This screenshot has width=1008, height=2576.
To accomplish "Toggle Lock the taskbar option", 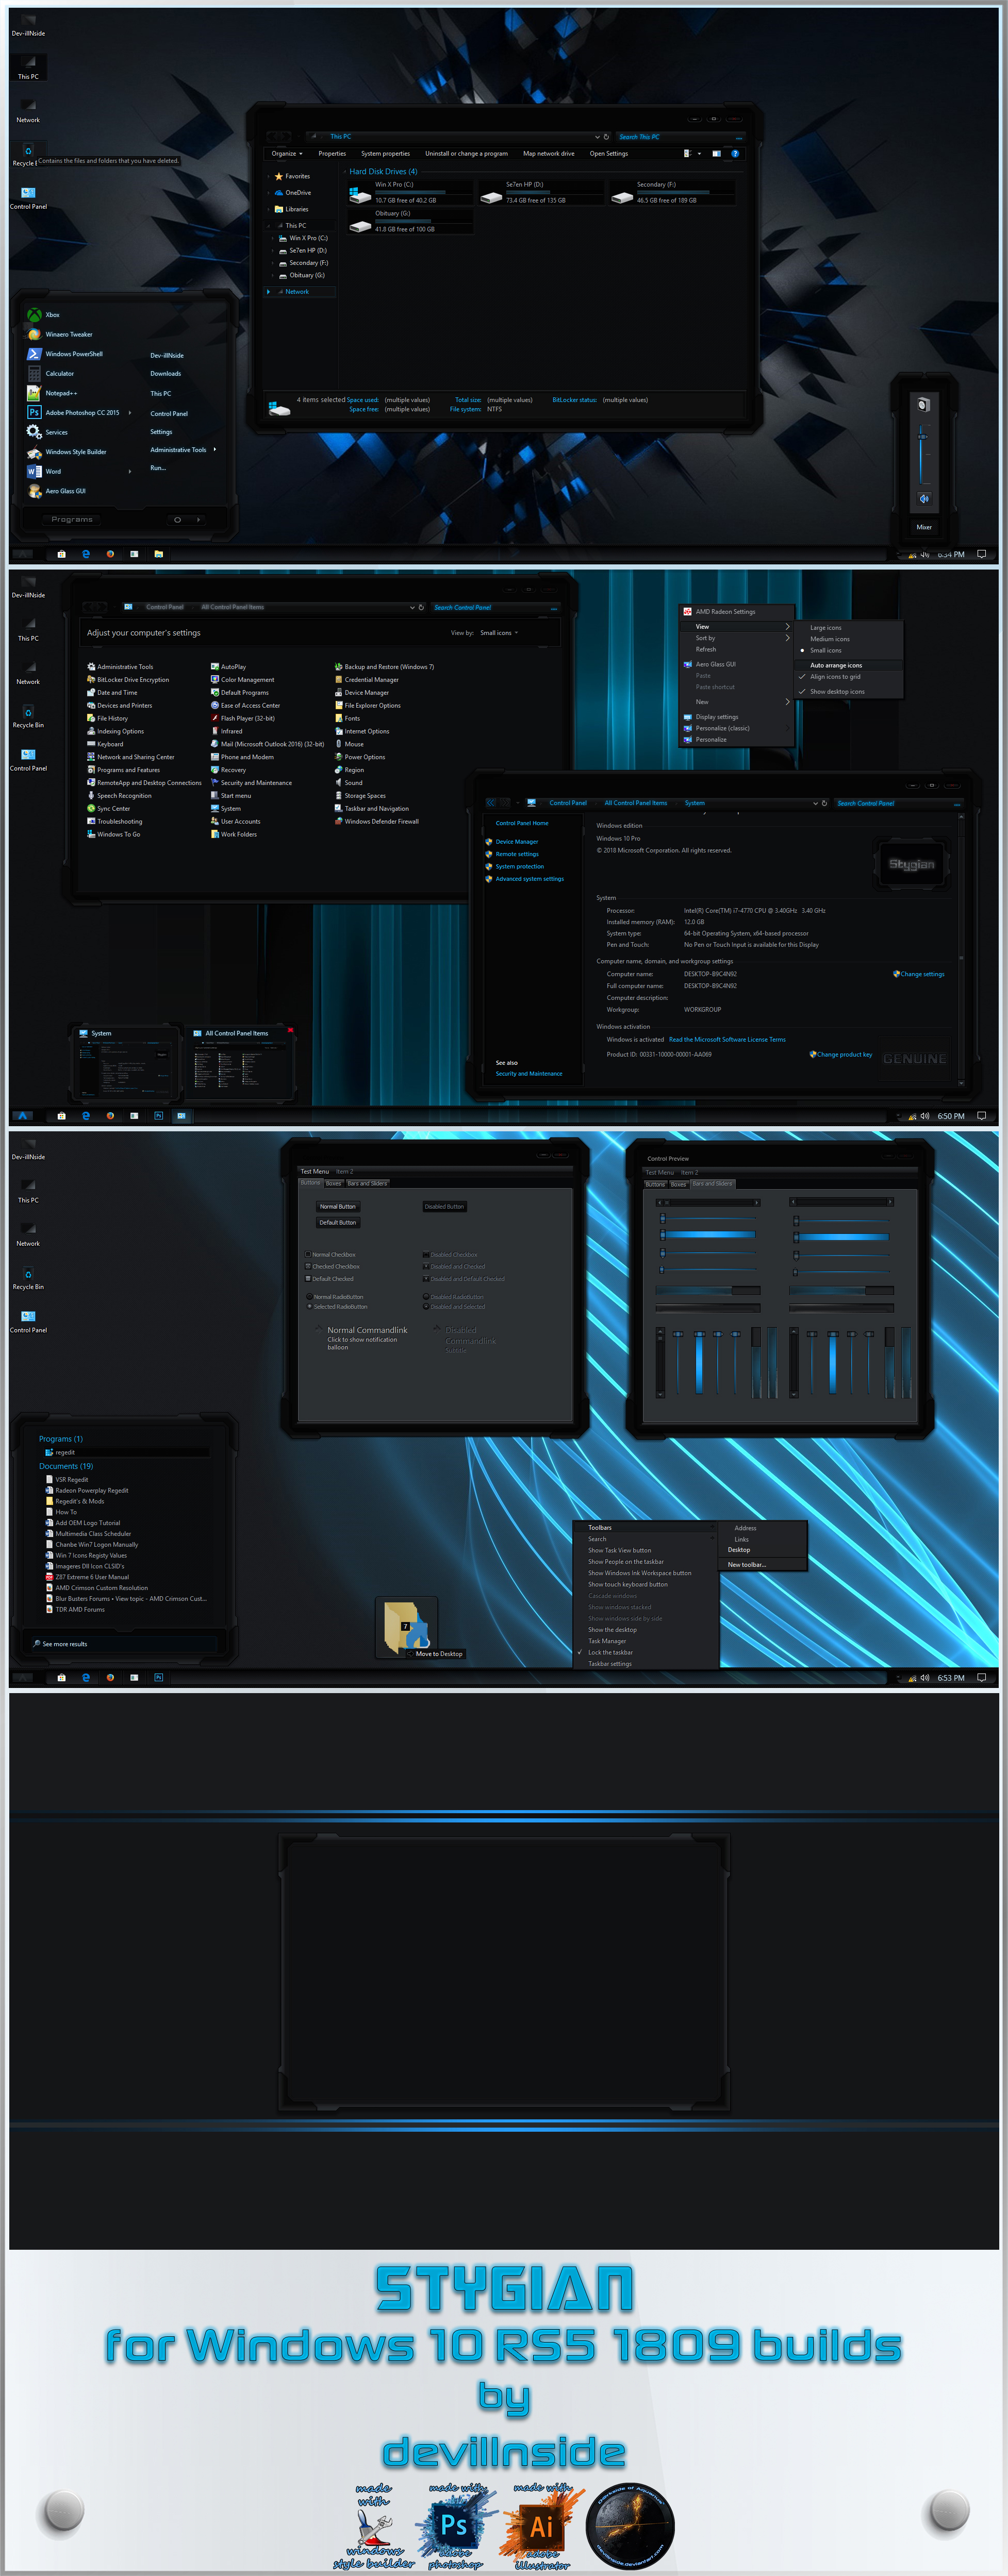I will (646, 1652).
